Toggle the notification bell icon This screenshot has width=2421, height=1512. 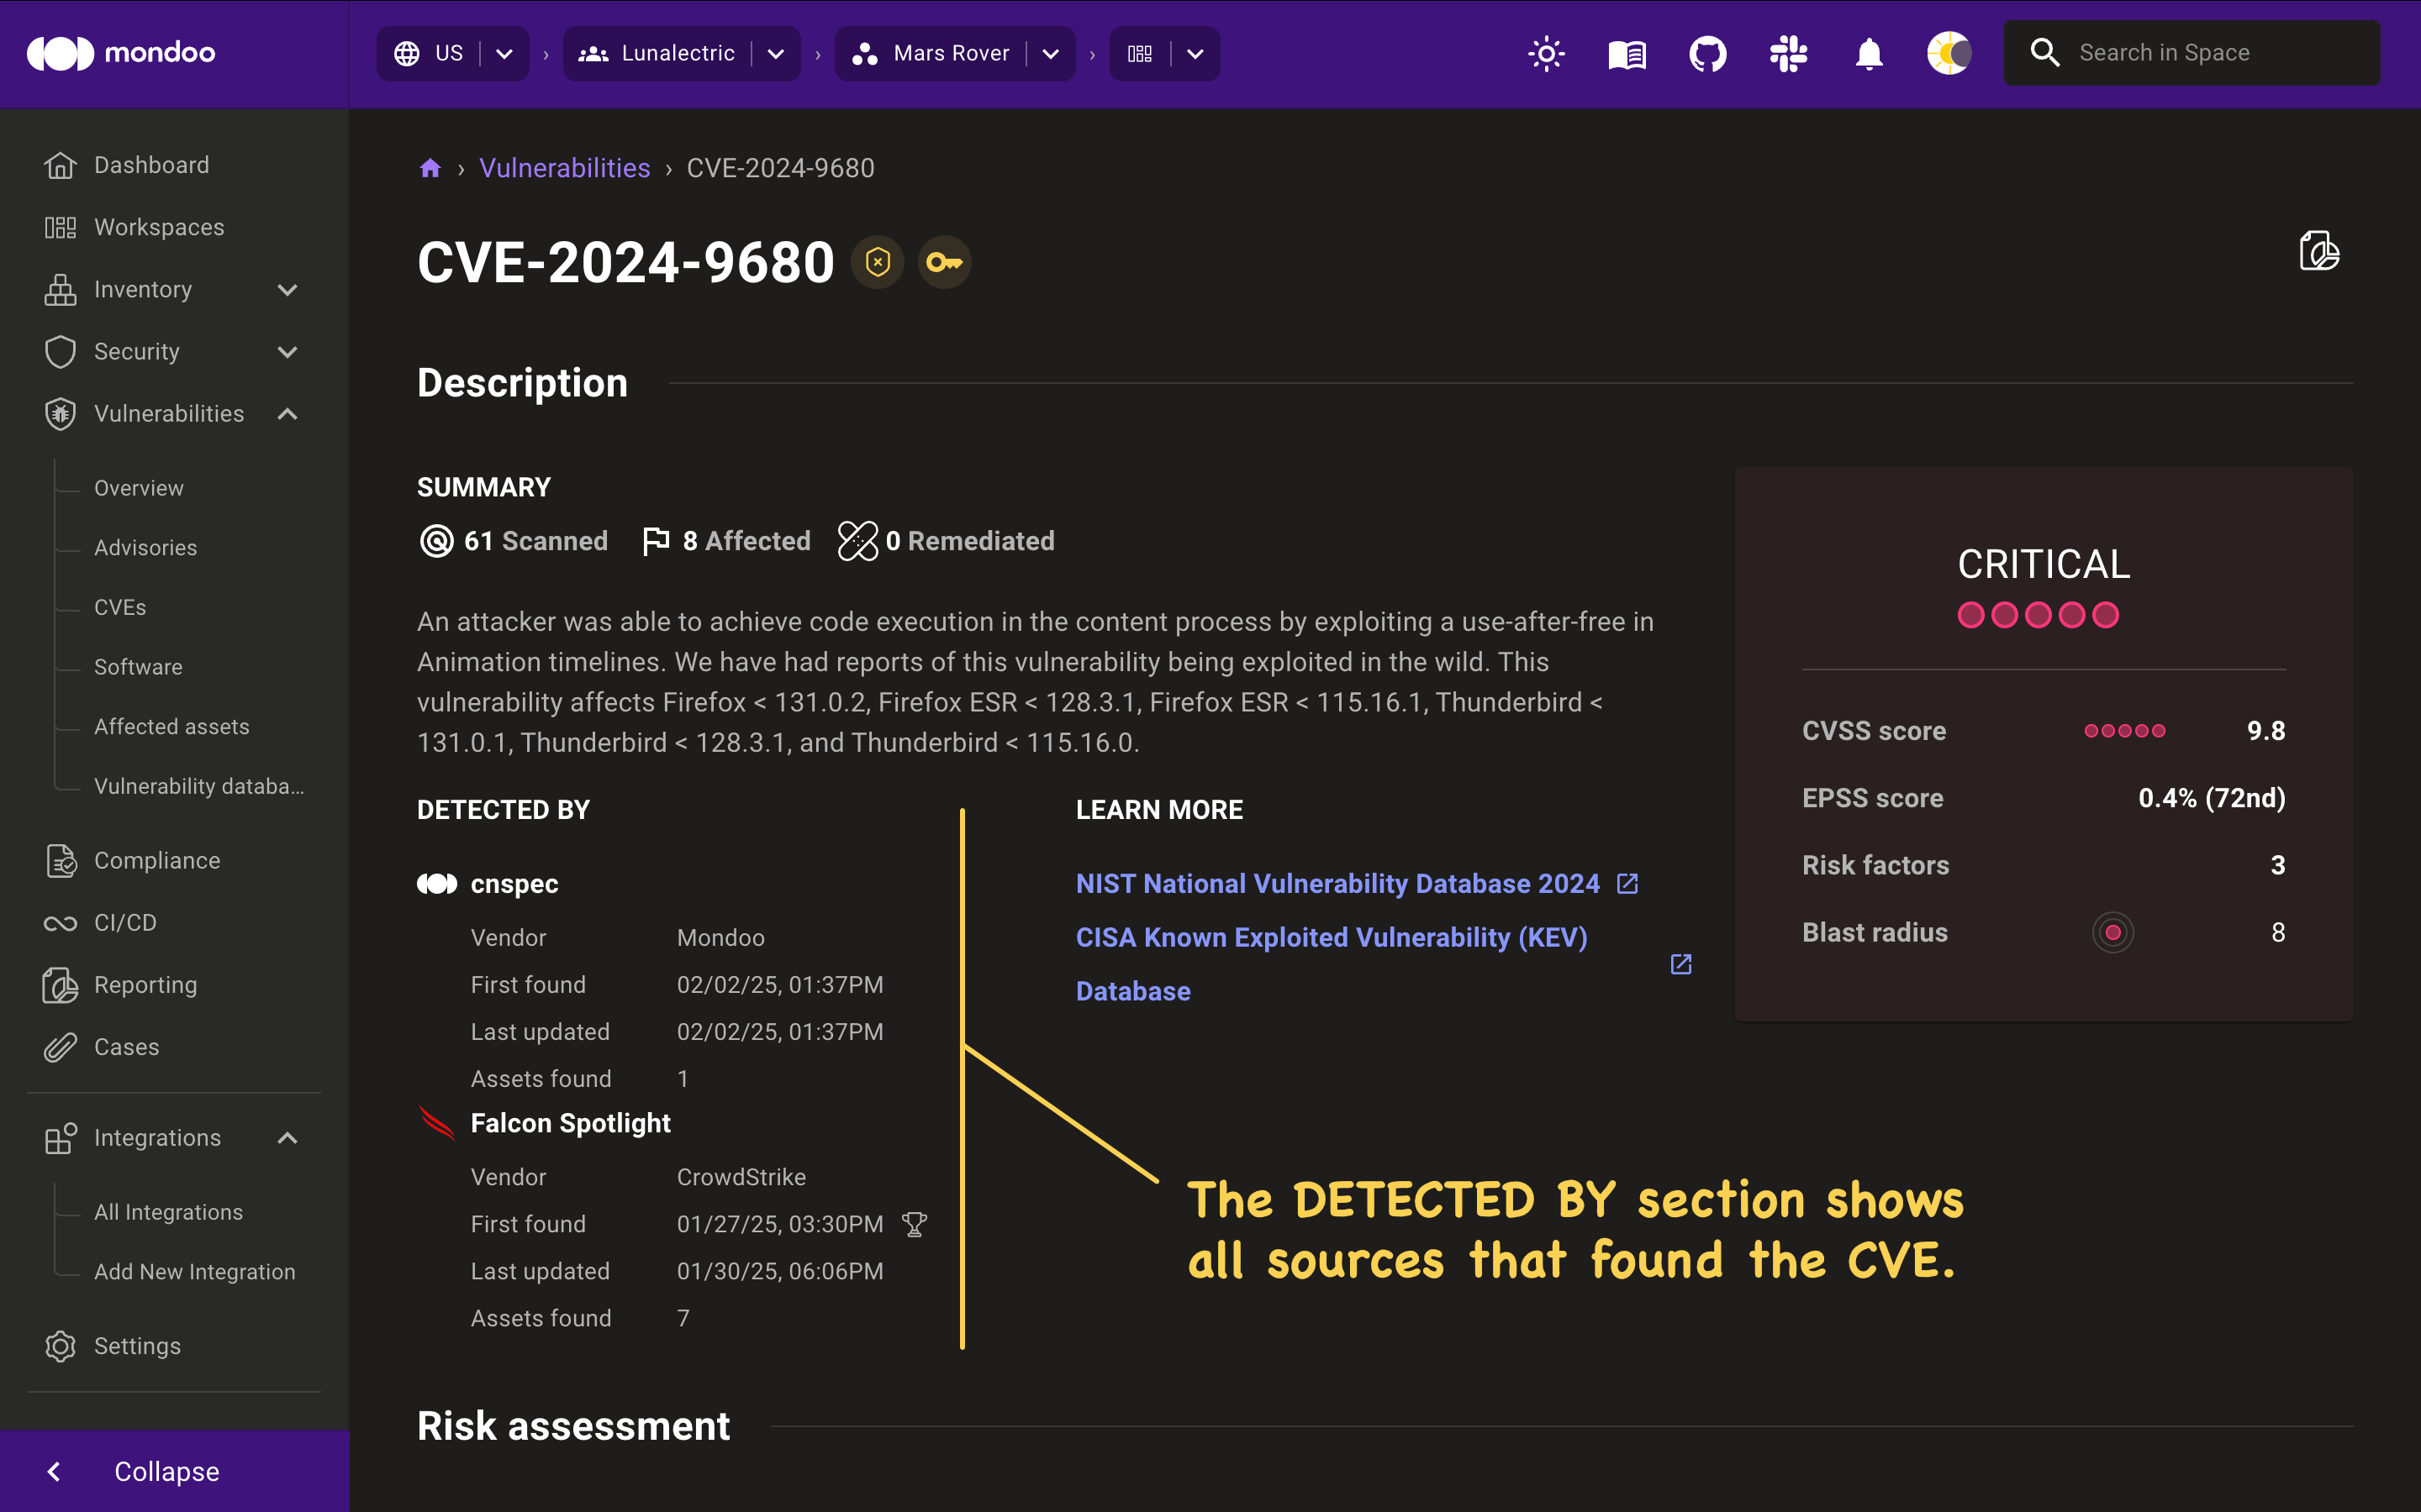[x=1869, y=52]
